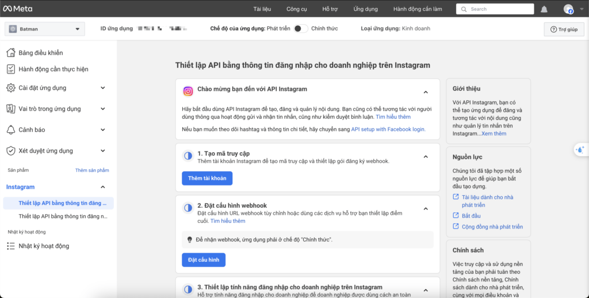Open Hành động cần thực hiện in sidebar
The height and width of the screenshot is (298, 589).
[53, 69]
